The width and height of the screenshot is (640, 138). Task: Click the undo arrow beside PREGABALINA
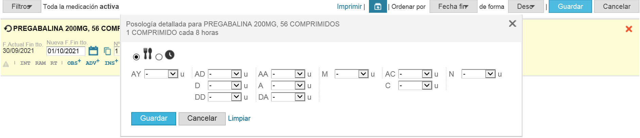click(8, 28)
